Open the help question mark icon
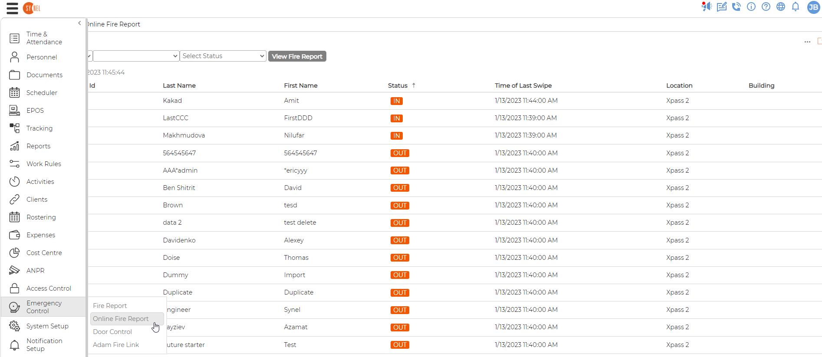The width and height of the screenshot is (822, 357). (766, 7)
